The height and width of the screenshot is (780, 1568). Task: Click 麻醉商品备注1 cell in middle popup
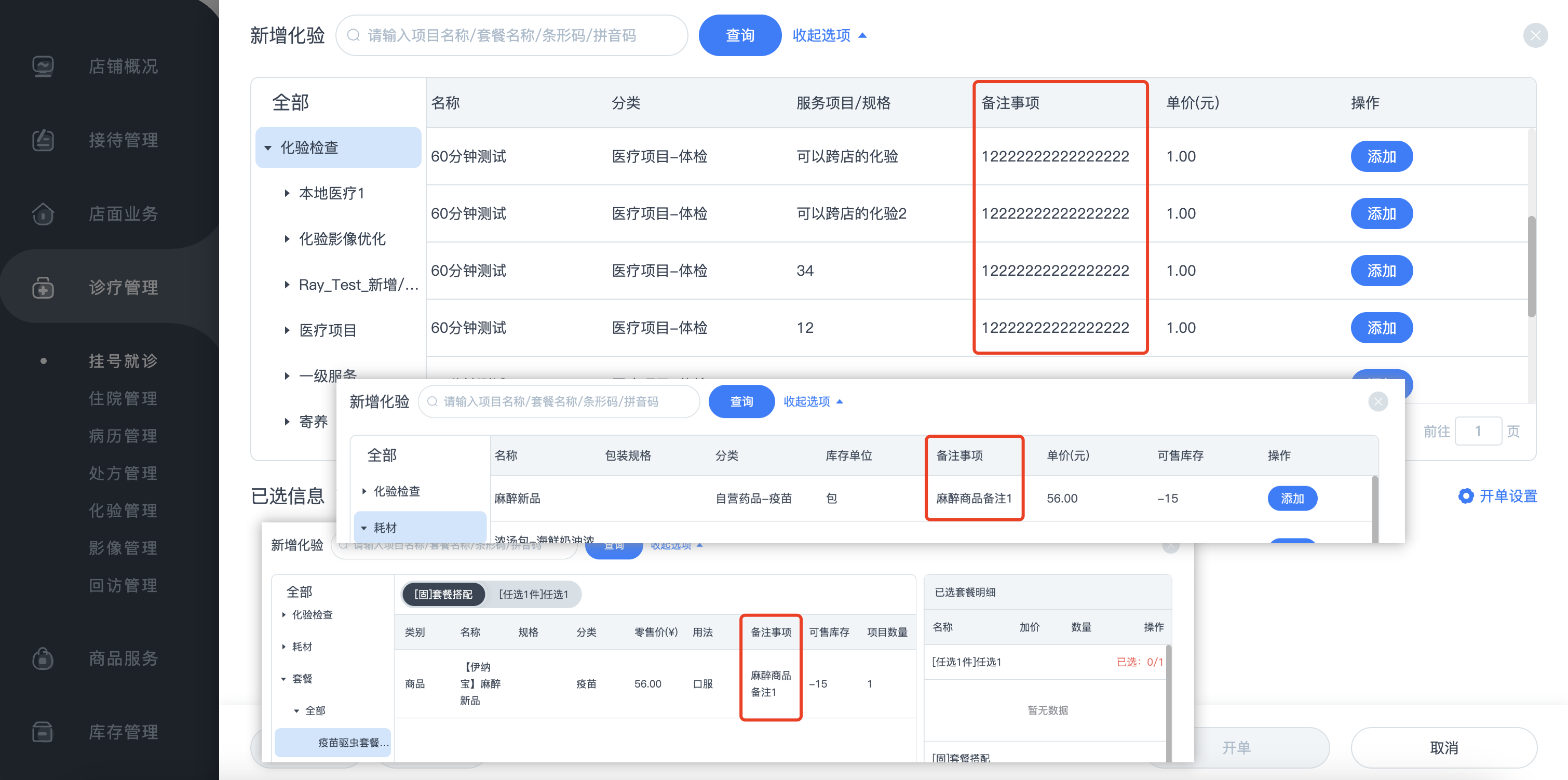coord(974,498)
